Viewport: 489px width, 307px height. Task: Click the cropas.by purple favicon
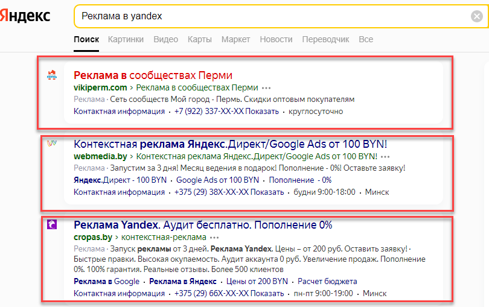(52, 224)
